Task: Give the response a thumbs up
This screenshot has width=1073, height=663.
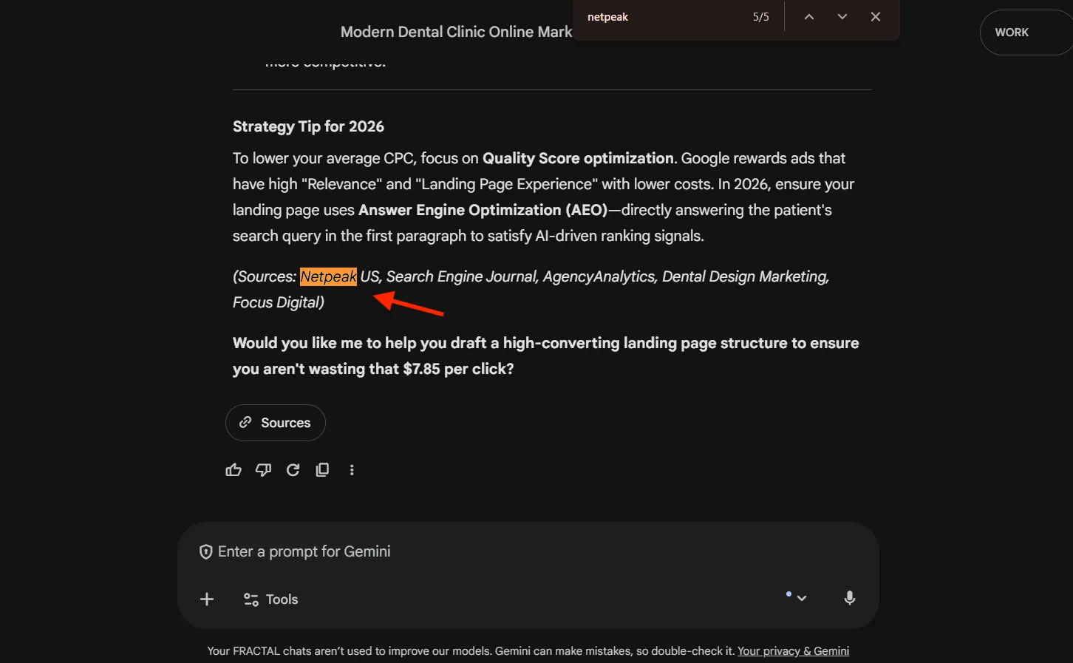Action: 234,470
